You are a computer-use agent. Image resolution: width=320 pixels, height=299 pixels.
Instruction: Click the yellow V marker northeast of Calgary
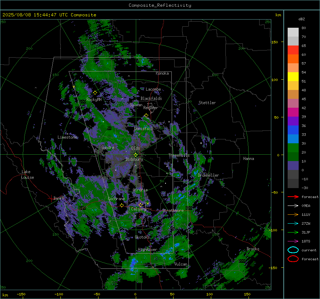(x=148, y=203)
